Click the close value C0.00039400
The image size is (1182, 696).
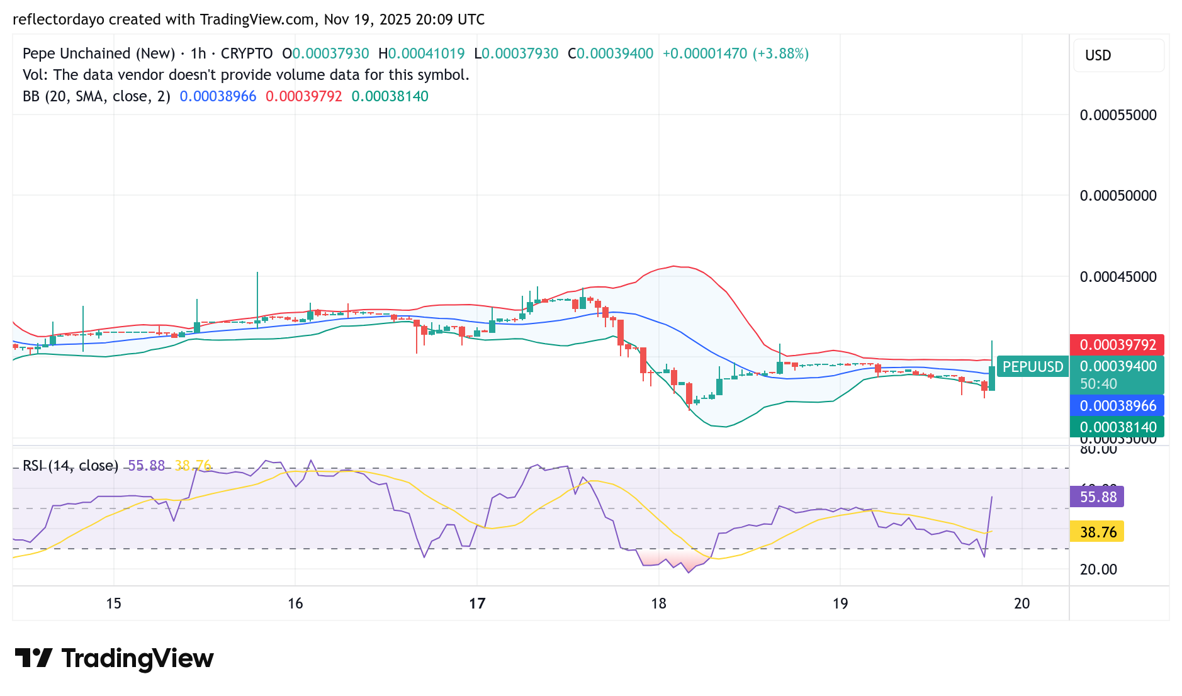[x=611, y=53]
